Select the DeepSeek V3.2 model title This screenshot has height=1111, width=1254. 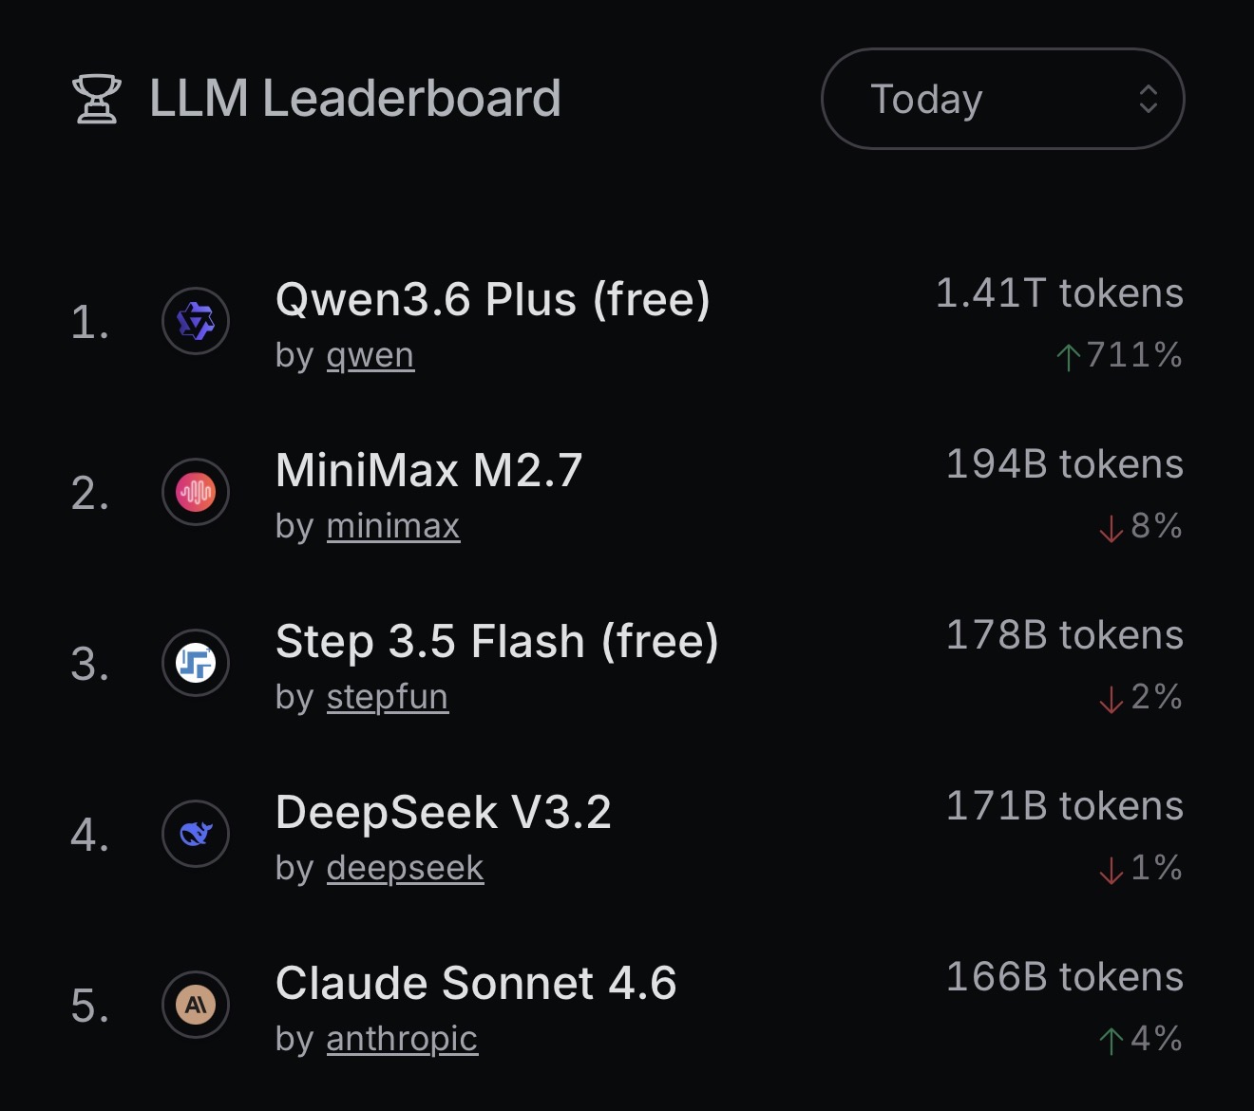[x=443, y=812]
